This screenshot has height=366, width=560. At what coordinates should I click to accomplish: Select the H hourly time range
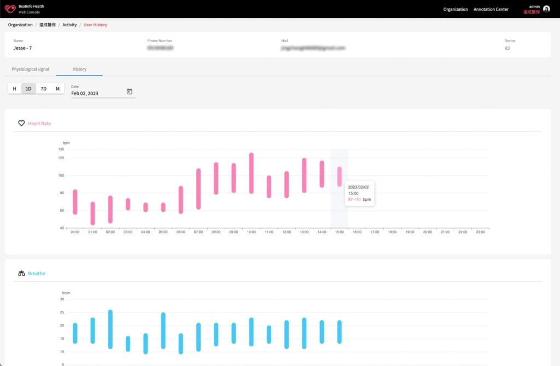(x=14, y=88)
